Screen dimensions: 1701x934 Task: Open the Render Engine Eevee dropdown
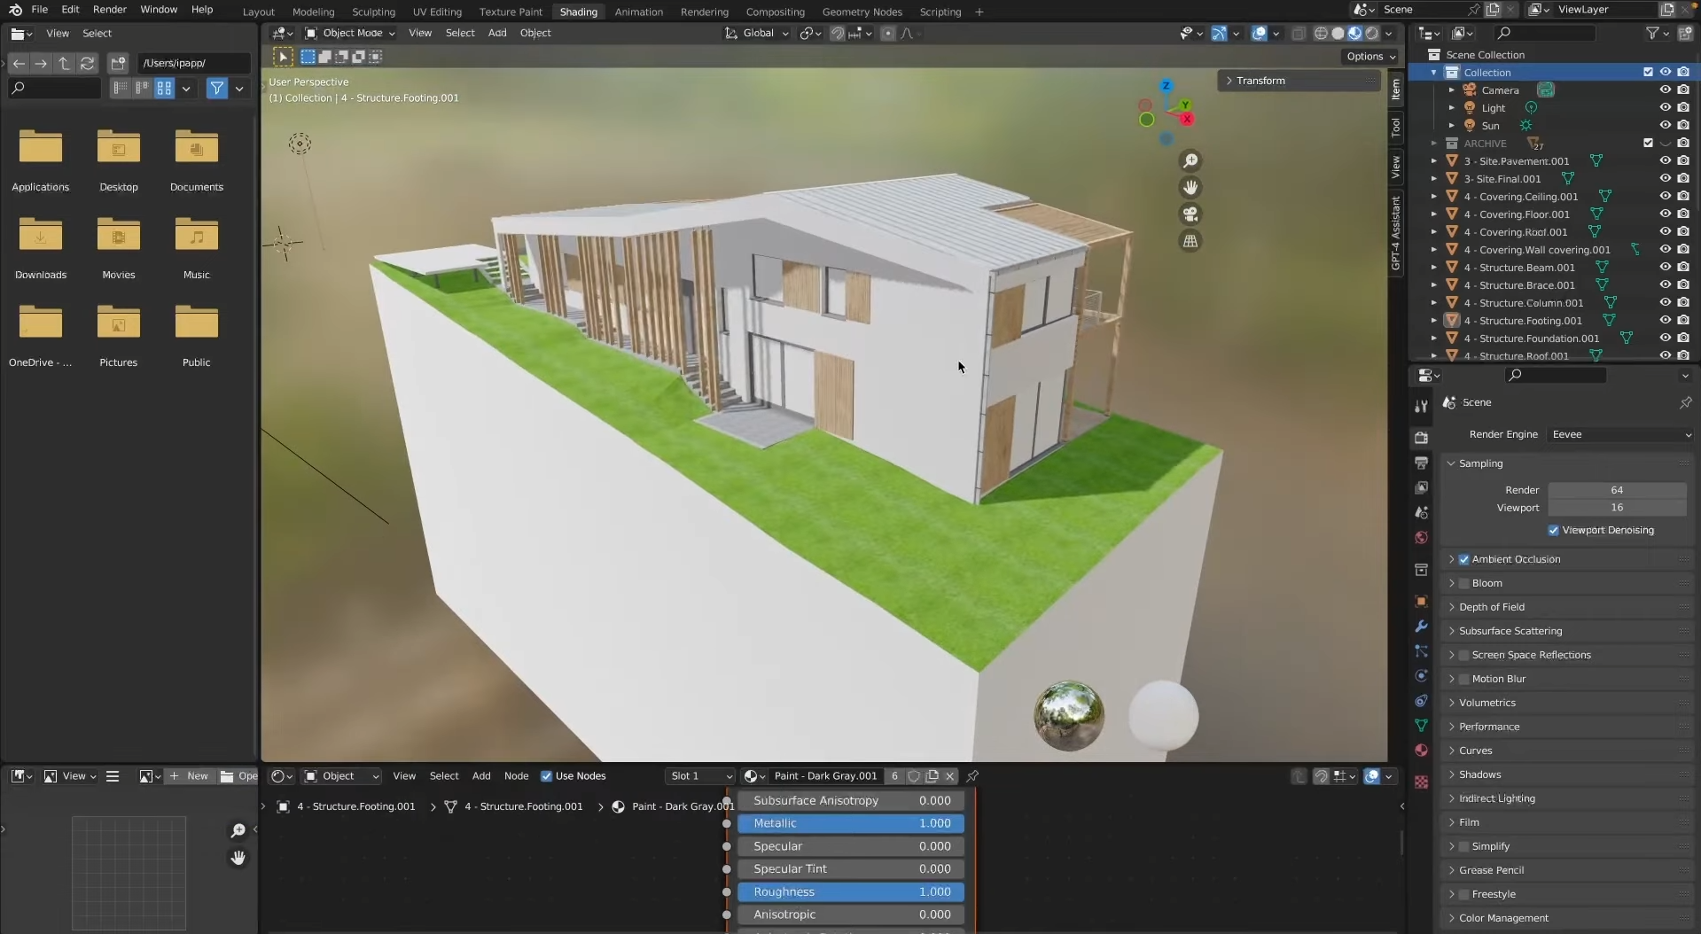click(x=1620, y=434)
